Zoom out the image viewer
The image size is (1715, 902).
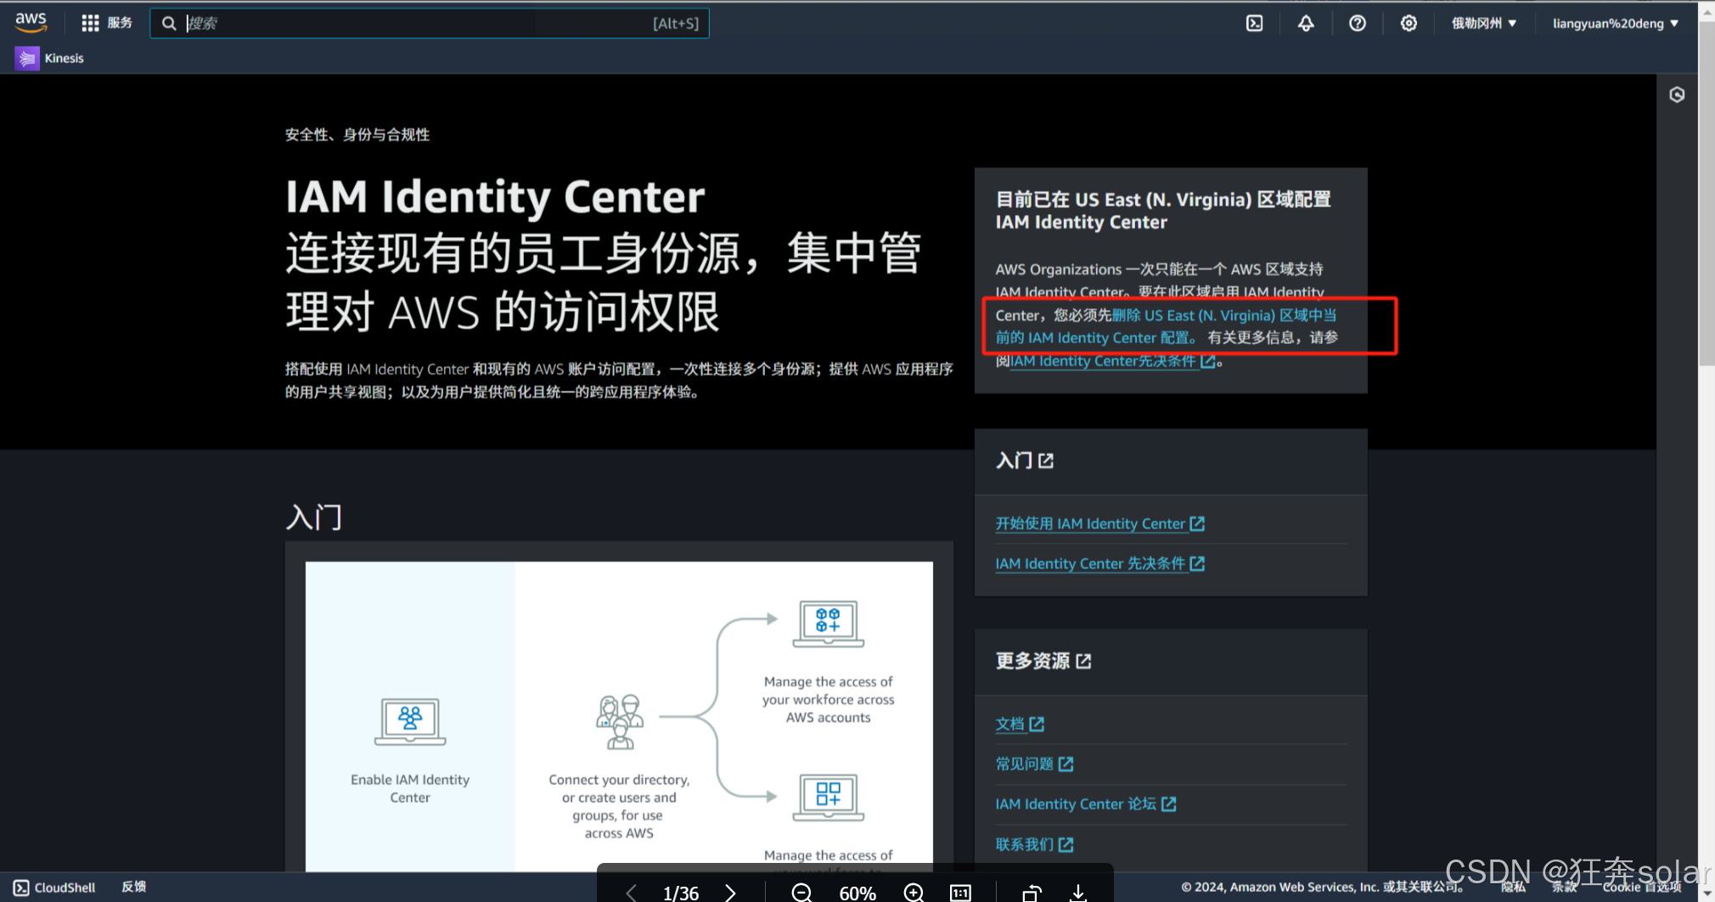(x=801, y=893)
